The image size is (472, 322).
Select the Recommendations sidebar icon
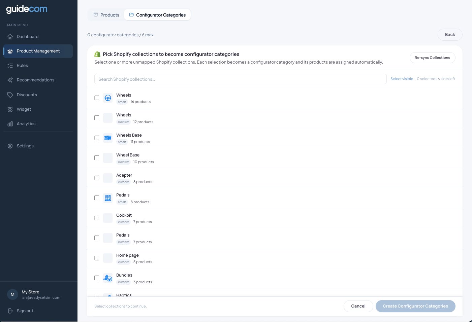(10, 80)
